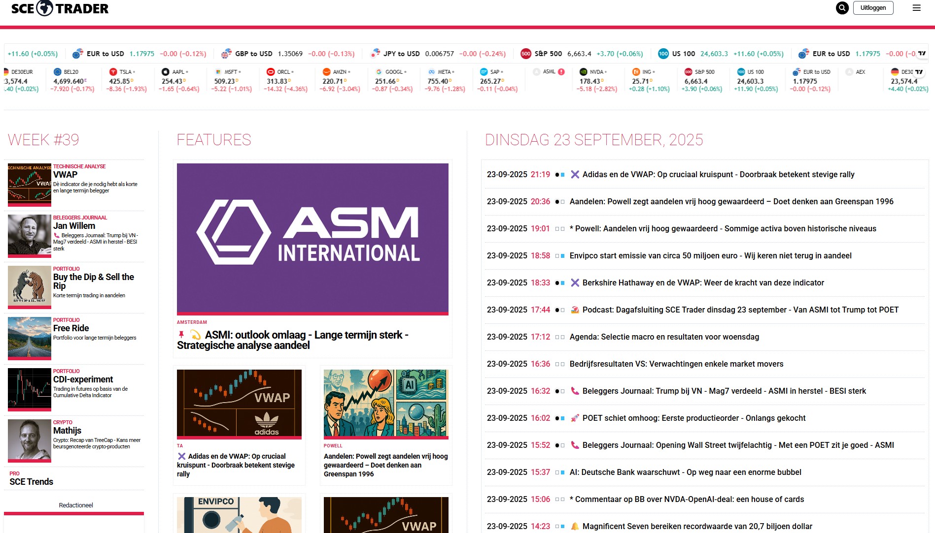This screenshot has height=533, width=935.
Task: Open the Envipco illustration thumbnail
Action: 239,515
